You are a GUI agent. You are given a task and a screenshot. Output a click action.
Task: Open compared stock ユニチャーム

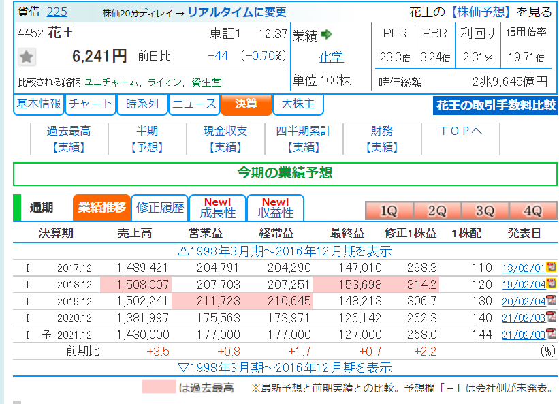click(112, 82)
